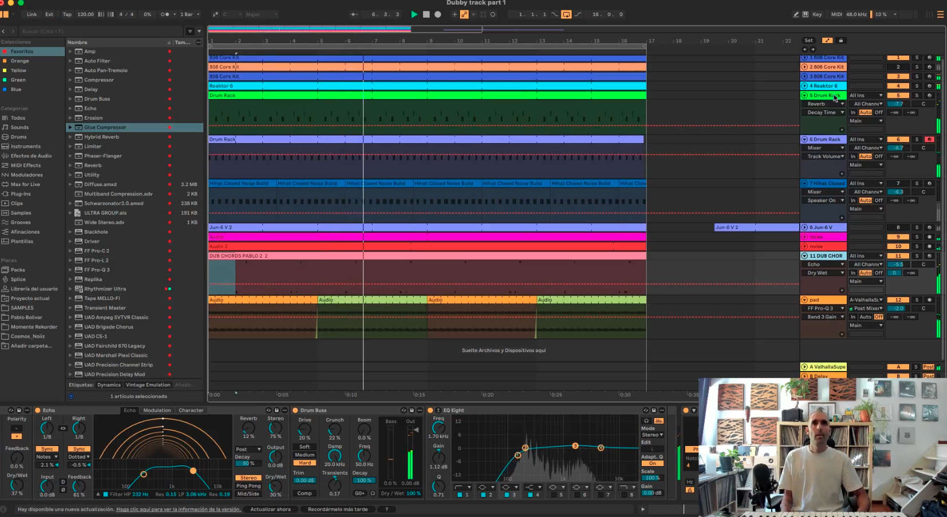Viewport: 947px width, 517px height.
Task: Toggle the arrangement Loop switch
Action: point(566,14)
